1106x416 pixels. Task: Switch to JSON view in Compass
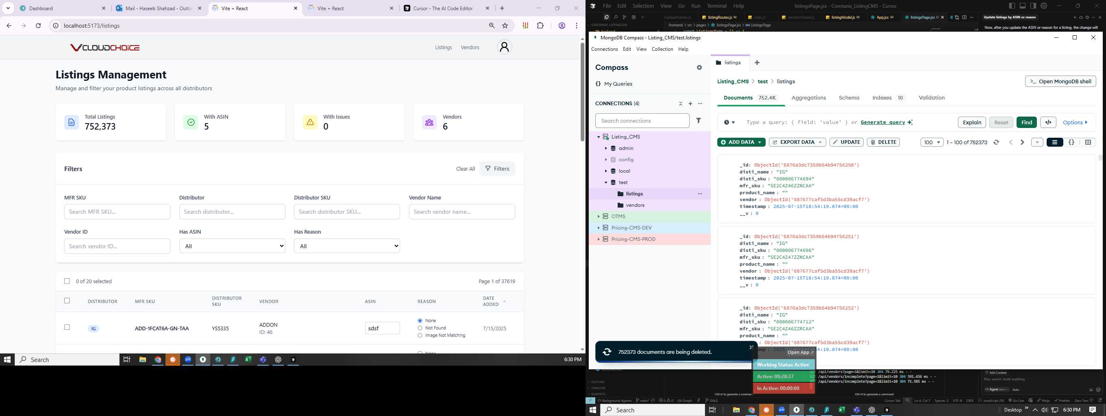click(x=1071, y=142)
